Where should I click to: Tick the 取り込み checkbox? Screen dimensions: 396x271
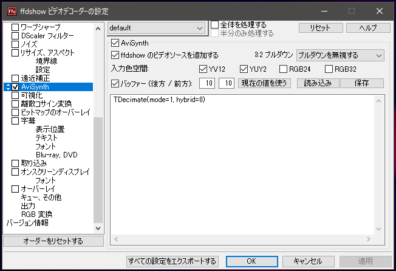tap(15, 163)
